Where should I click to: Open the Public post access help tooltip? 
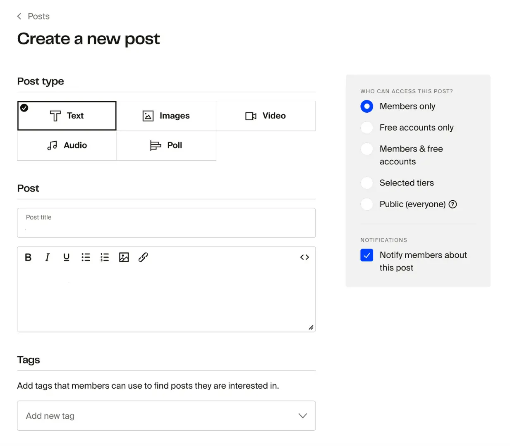coord(453,204)
